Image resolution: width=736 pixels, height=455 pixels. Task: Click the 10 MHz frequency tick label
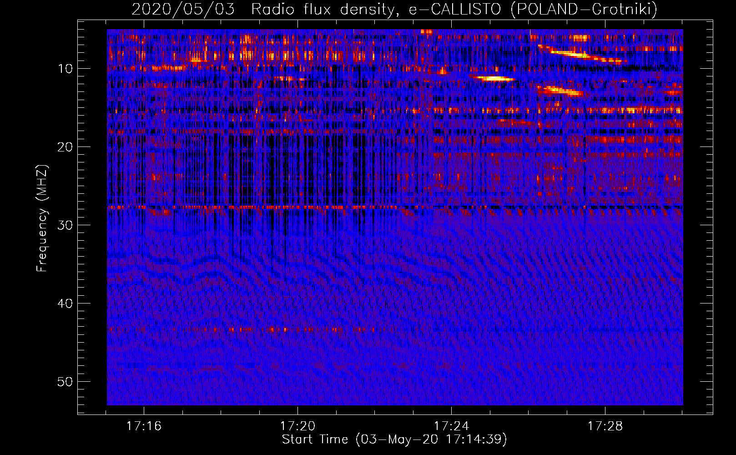(x=66, y=69)
